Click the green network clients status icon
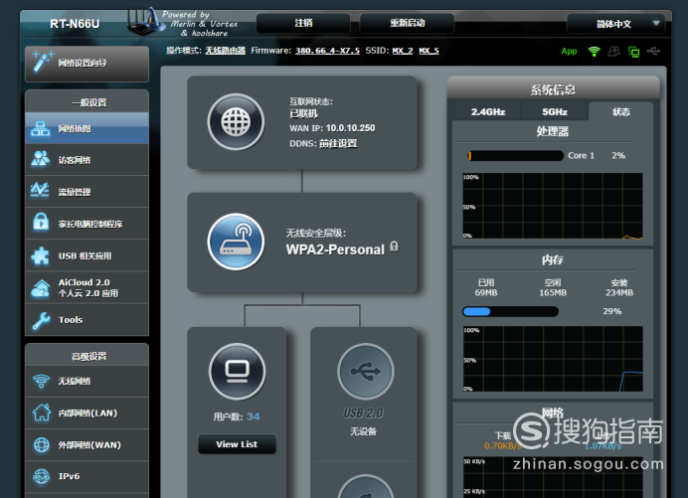688x498 pixels. tap(633, 52)
